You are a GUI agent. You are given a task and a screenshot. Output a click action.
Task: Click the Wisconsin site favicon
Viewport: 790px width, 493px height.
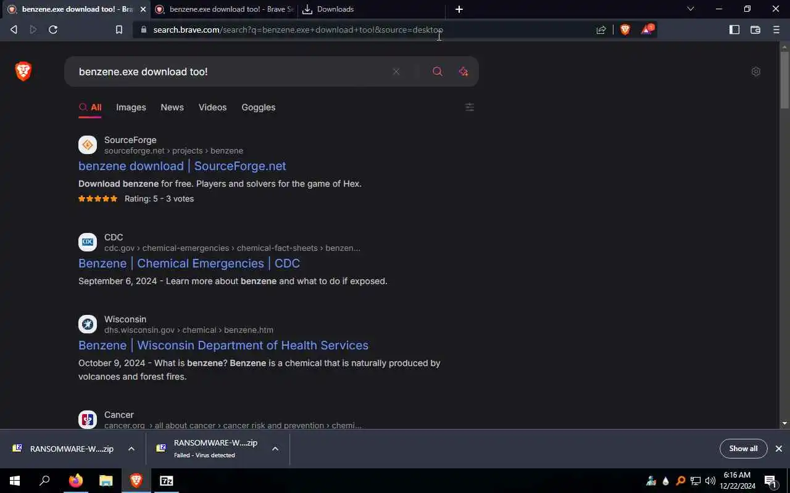(x=88, y=324)
